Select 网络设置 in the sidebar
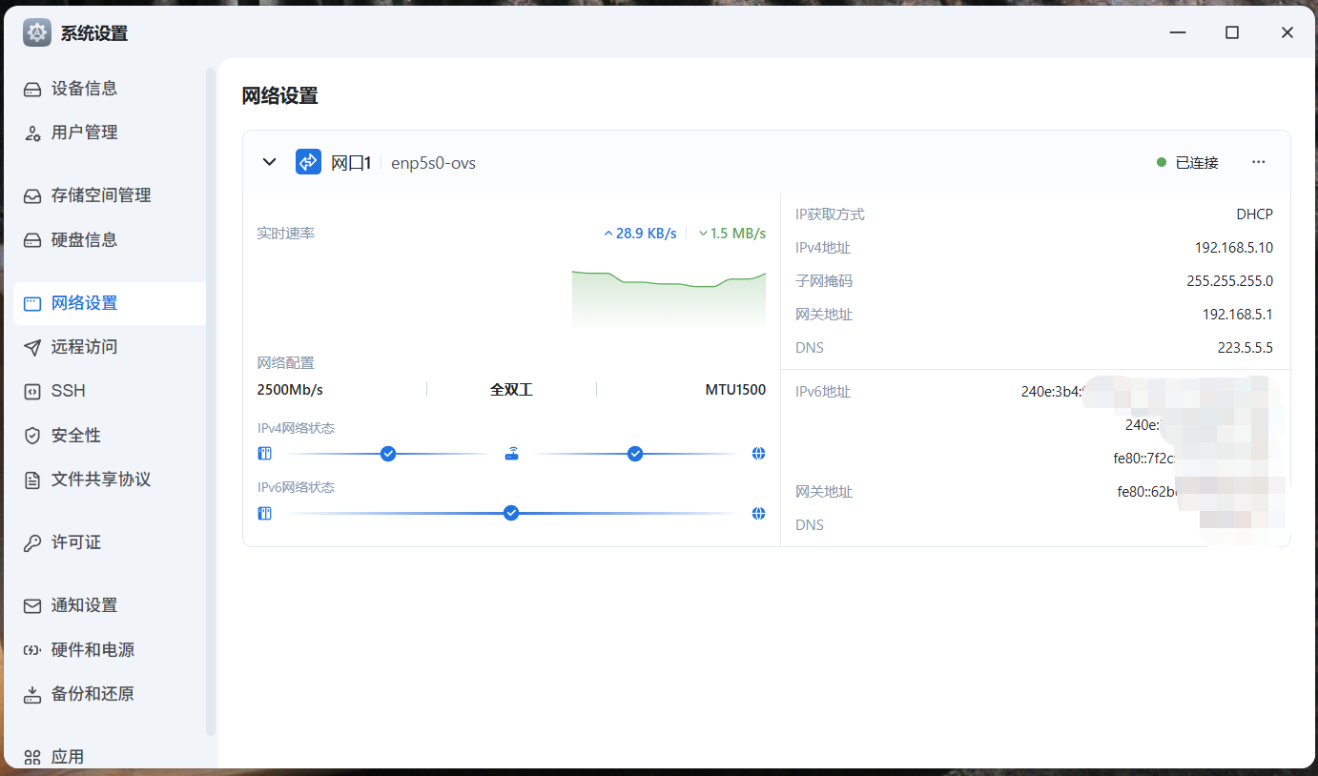Screen dimensions: 1318x776 (x=110, y=303)
